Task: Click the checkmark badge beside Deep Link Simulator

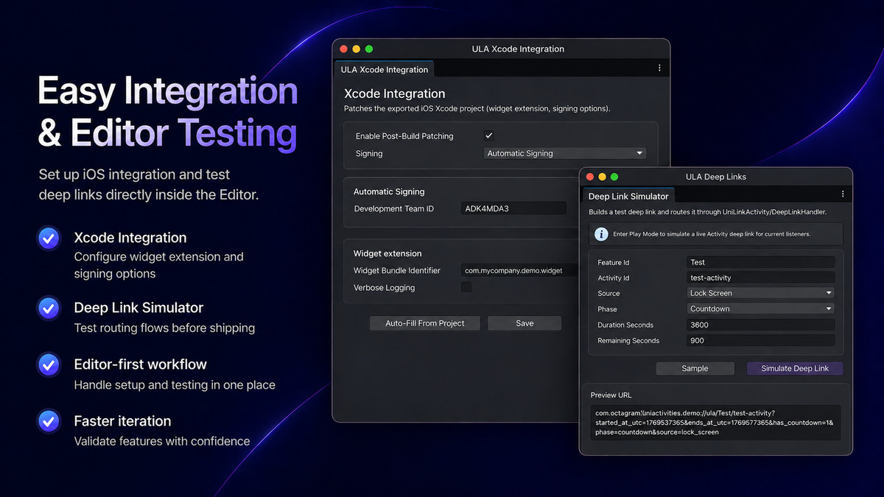Action: [x=49, y=307]
